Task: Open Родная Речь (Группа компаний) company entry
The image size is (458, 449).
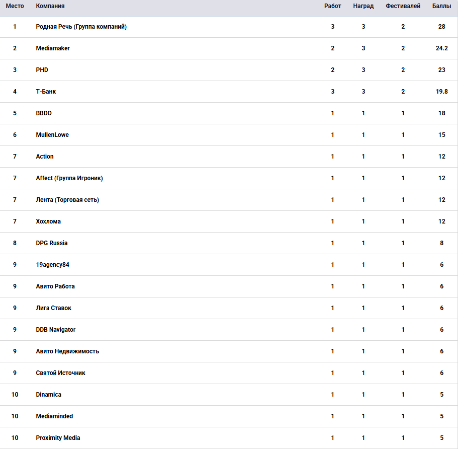Action: coord(81,27)
